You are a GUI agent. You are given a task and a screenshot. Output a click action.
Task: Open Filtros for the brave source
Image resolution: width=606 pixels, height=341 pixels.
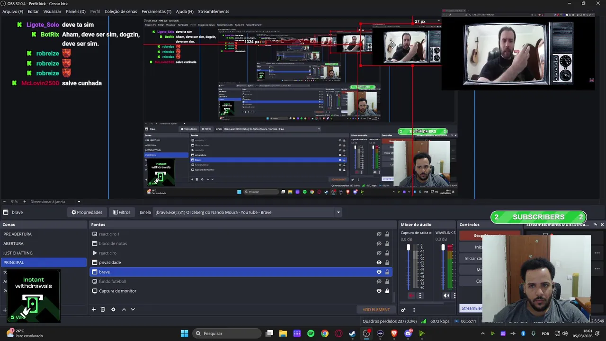tap(122, 212)
